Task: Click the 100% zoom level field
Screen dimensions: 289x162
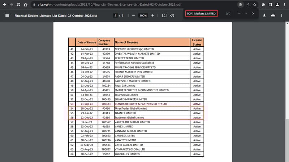Action: tap(143, 15)
